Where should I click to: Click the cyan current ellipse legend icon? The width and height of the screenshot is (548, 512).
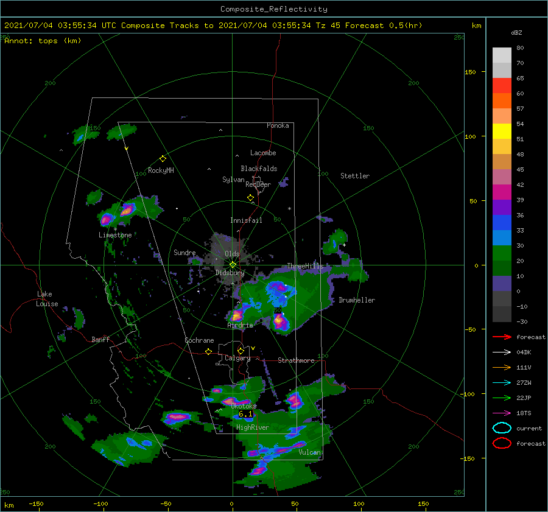[x=502, y=428]
